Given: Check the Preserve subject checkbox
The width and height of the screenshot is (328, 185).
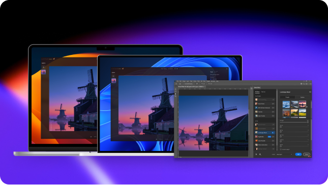Looking at the screenshot, I should coord(281,149).
